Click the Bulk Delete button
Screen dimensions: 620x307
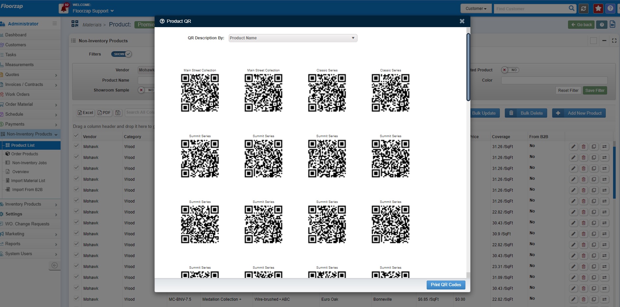526,113
